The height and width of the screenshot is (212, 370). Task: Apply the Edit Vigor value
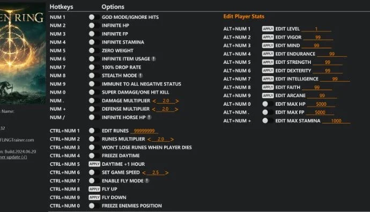pos(268,37)
